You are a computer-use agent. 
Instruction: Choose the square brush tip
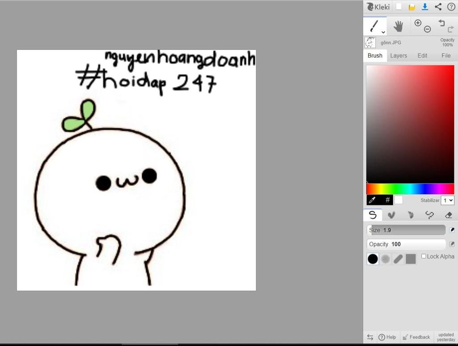[x=411, y=259]
